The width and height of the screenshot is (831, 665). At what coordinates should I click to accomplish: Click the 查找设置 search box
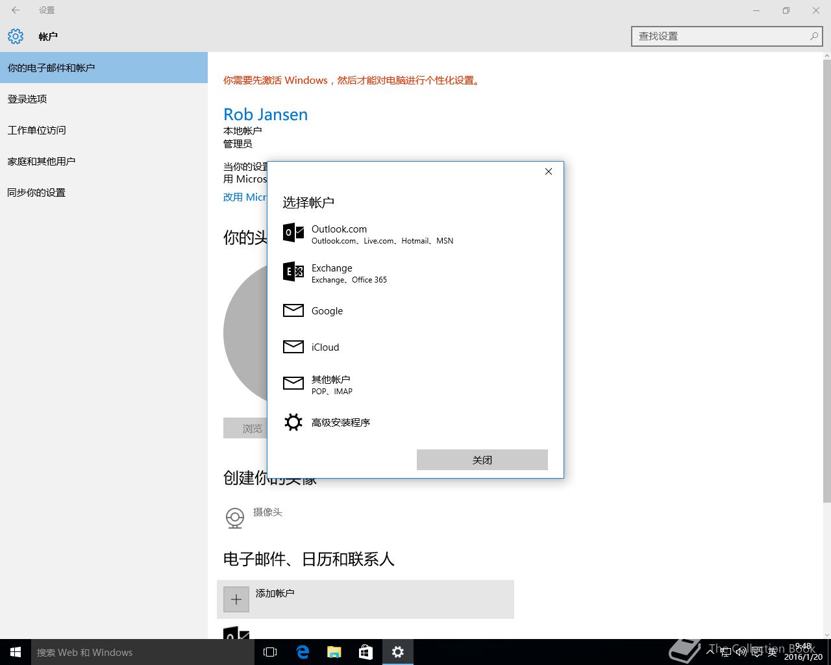(x=726, y=36)
